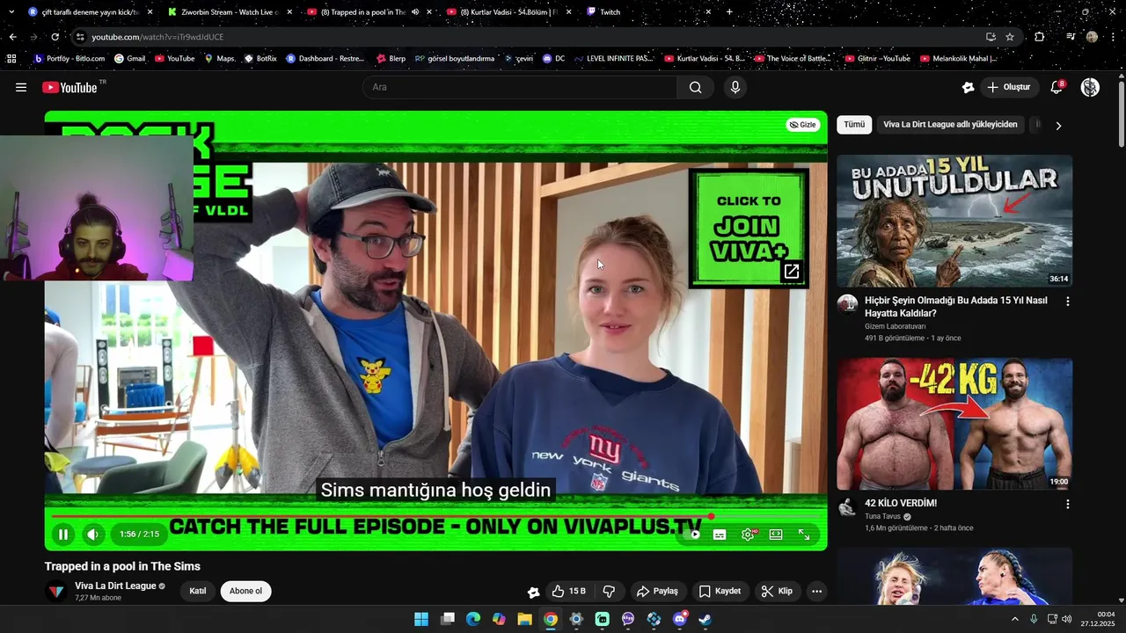The image size is (1126, 633).
Task: Click the search magnifier button
Action: [696, 87]
